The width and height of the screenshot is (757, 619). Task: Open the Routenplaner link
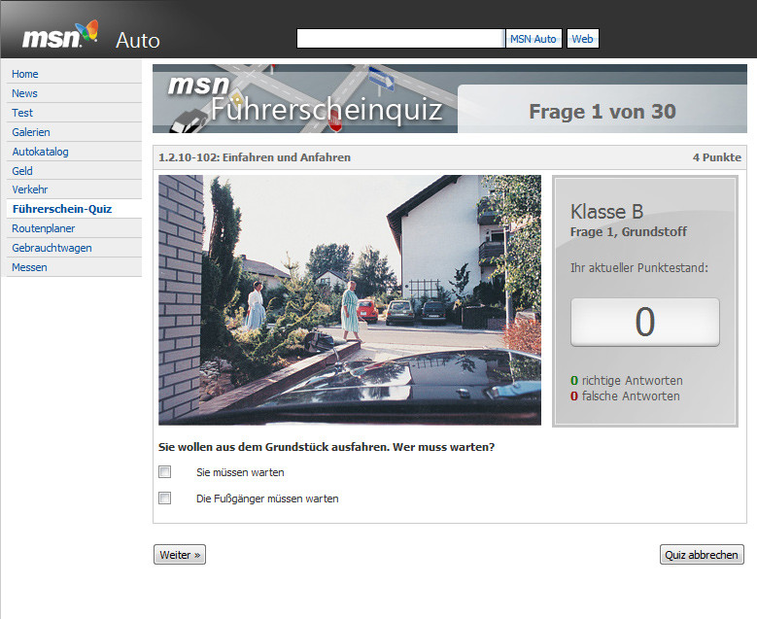(x=44, y=228)
